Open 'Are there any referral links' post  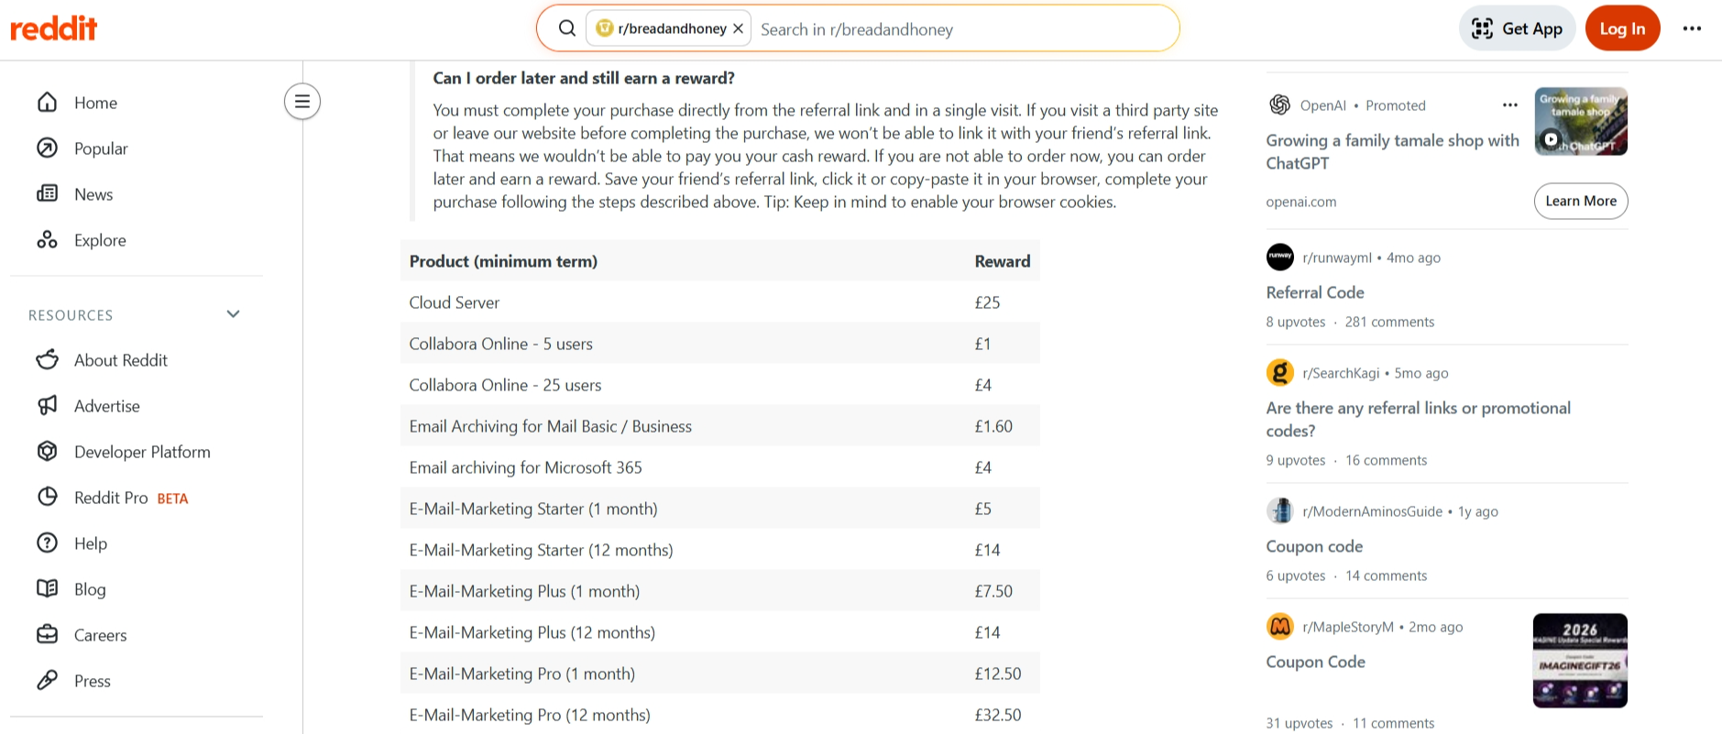coord(1419,419)
